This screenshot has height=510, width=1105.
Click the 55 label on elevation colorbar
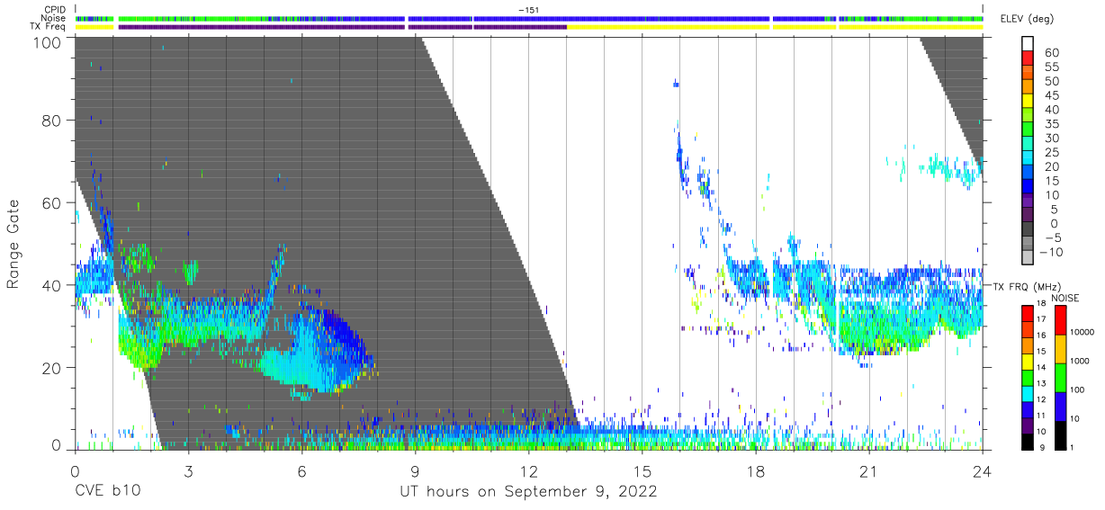coord(1052,67)
